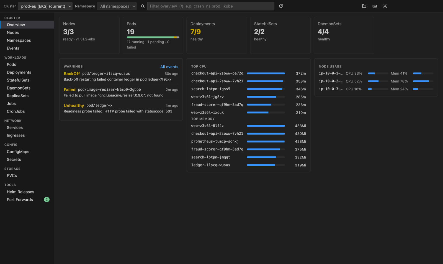Select Overview in the sidebar
The width and height of the screenshot is (443, 264).
(27, 25)
